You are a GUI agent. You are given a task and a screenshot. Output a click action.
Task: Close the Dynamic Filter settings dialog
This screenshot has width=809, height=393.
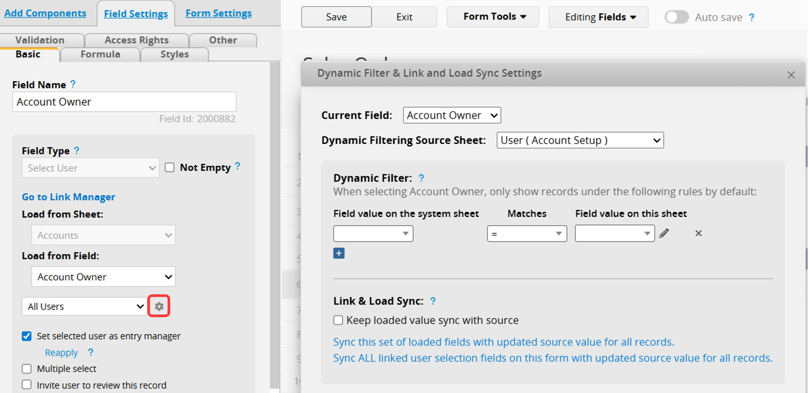[791, 75]
